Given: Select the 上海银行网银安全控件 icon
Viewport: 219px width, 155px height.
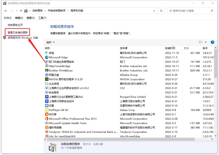Looking at the screenshot, I should click(47, 101).
